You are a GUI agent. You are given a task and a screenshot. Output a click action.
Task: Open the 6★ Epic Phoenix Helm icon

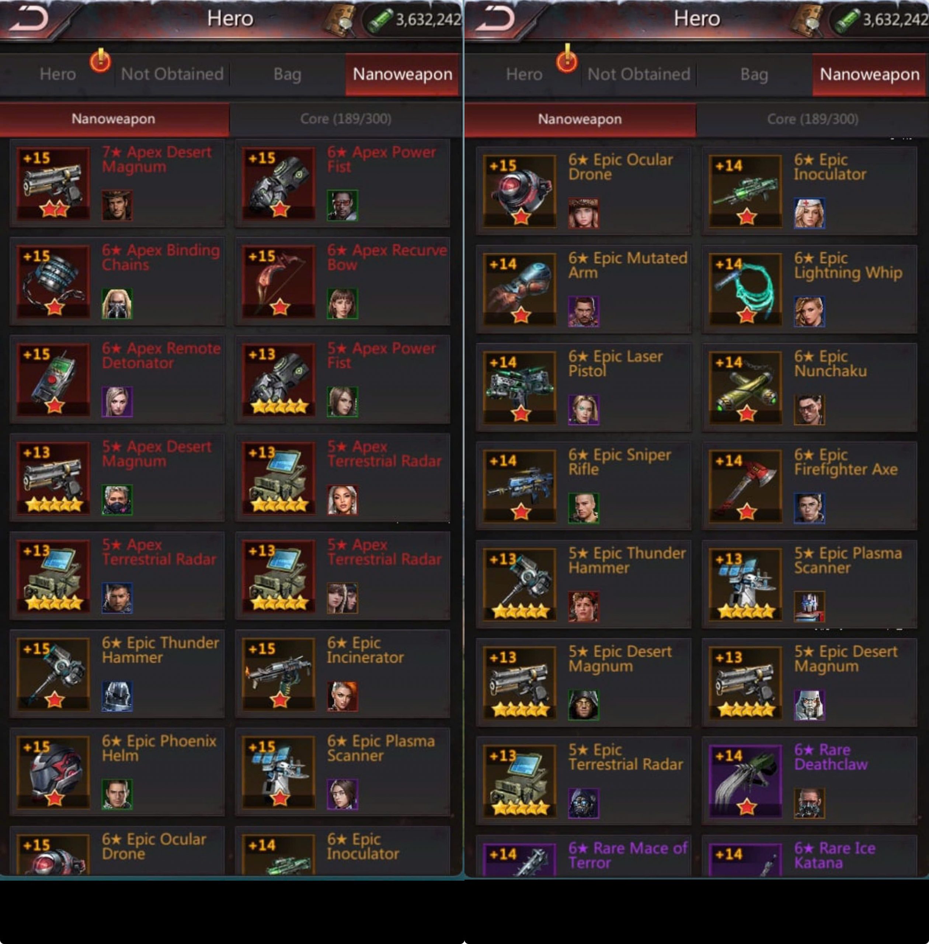point(54,772)
